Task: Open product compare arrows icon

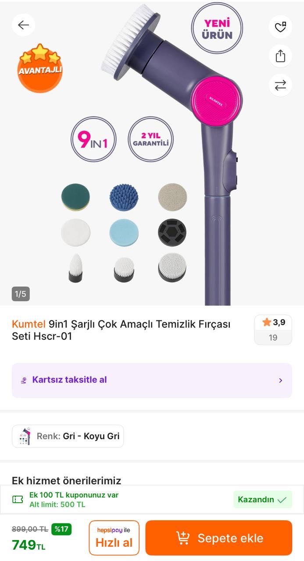Action: (280, 85)
